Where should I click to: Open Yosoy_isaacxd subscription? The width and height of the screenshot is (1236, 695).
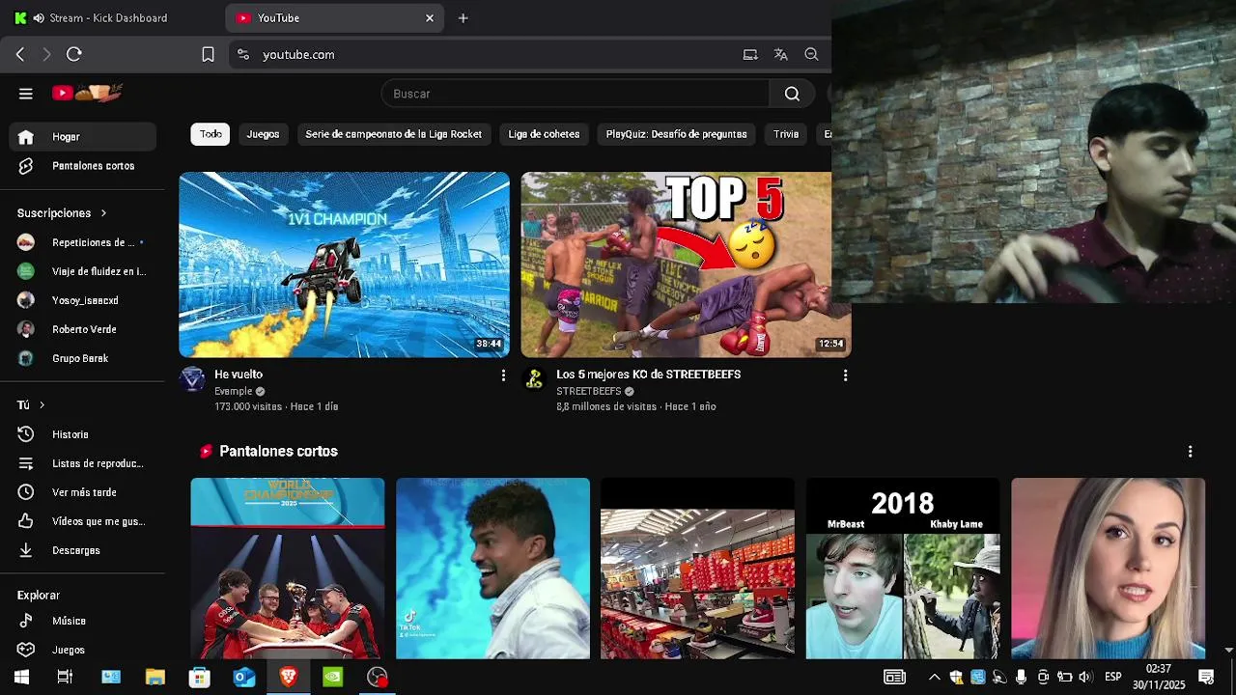pos(83,300)
